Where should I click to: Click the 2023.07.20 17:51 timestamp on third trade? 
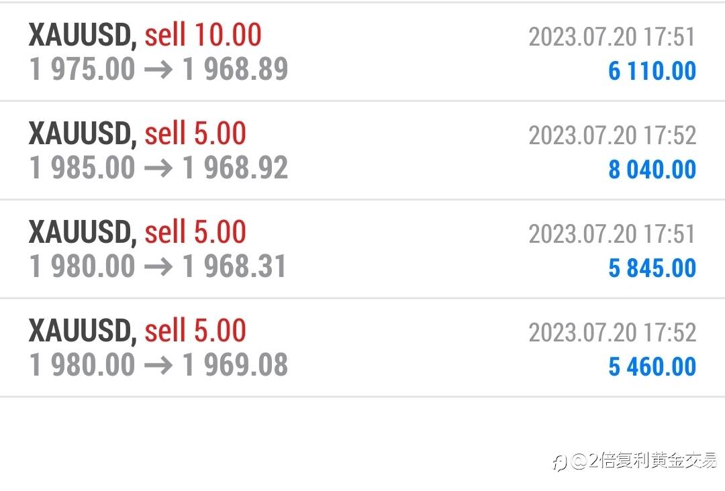(x=612, y=234)
